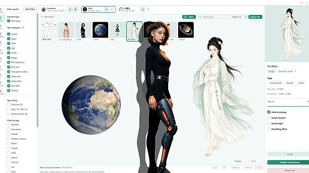Switch to the Alice character tab
The width and height of the screenshot is (309, 173).
[98, 9]
